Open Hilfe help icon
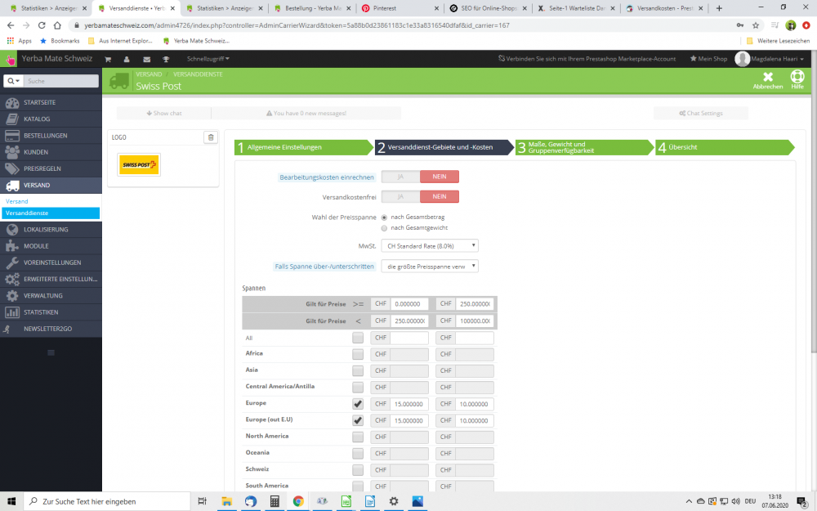The height and width of the screenshot is (511, 817). pyautogui.click(x=797, y=80)
